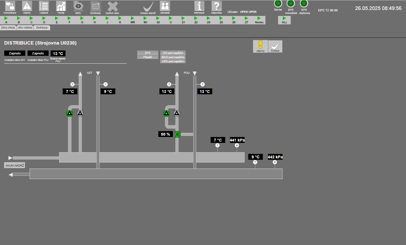This screenshot has height=245, width=406.
Task: Click the green VZT pump indicator
Action: (70, 113)
